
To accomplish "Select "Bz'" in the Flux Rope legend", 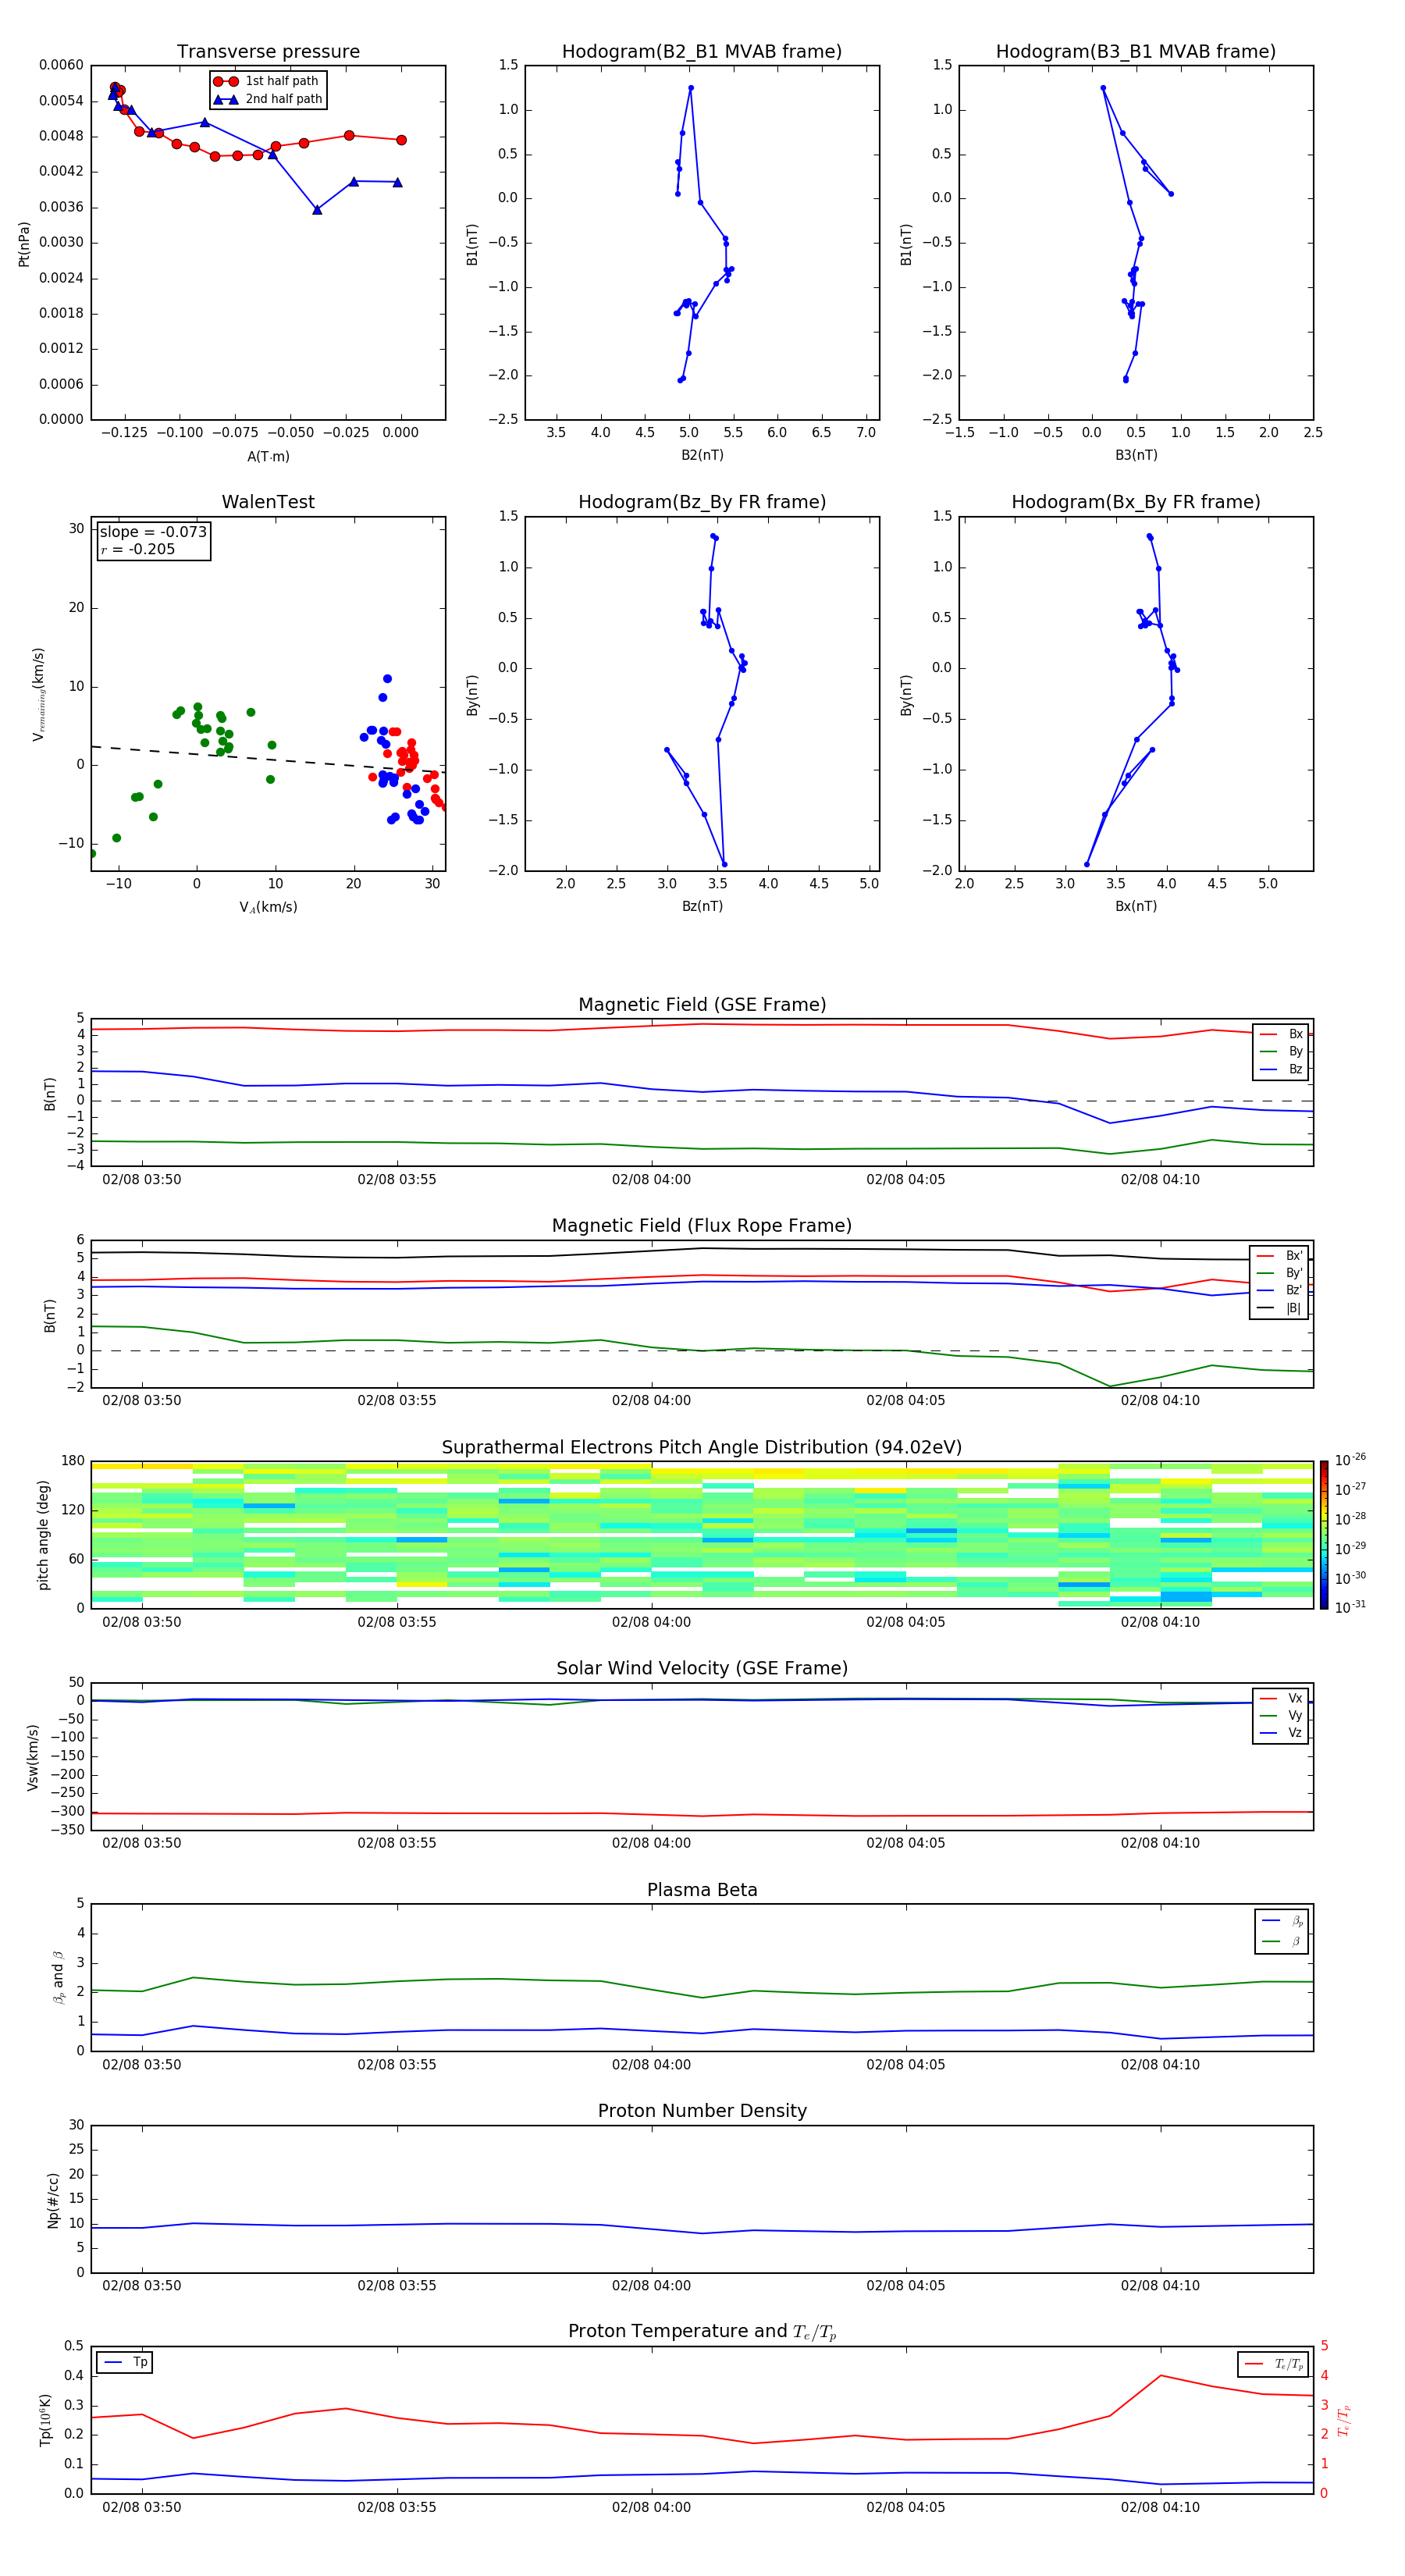I will pyautogui.click(x=1280, y=1291).
